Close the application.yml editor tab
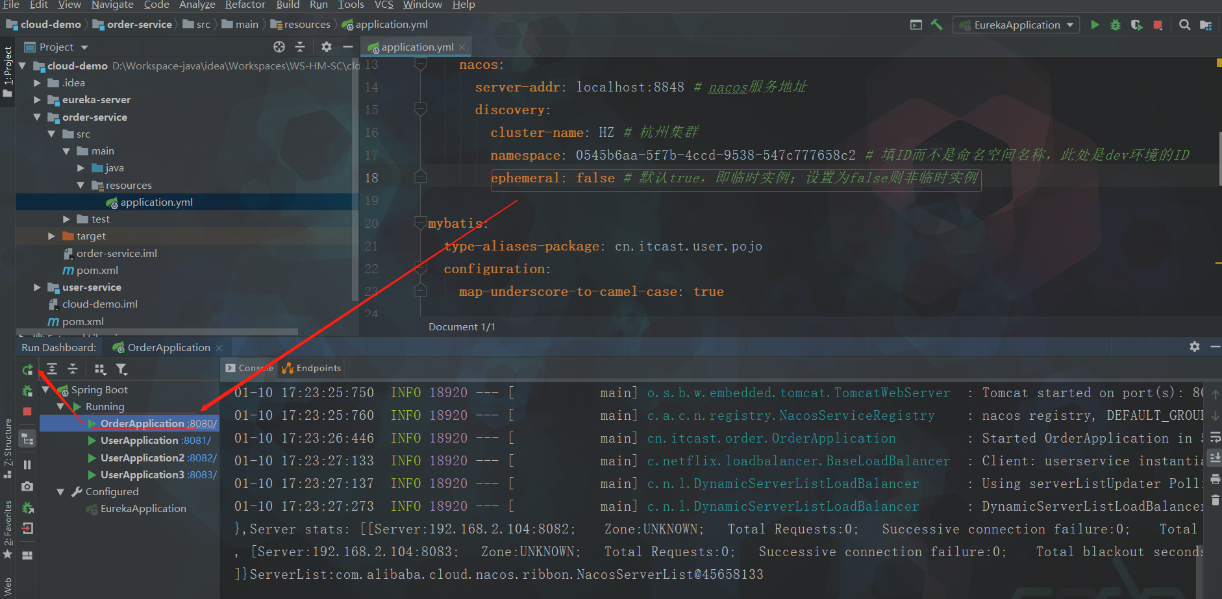The height and width of the screenshot is (599, 1222). (x=462, y=47)
